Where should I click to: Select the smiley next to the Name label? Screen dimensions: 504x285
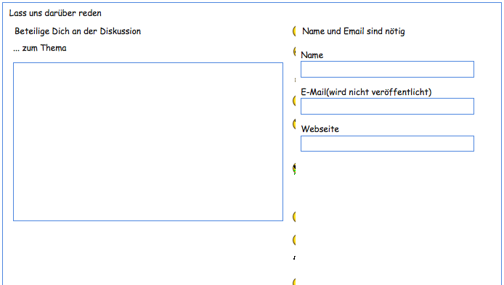[x=294, y=51]
